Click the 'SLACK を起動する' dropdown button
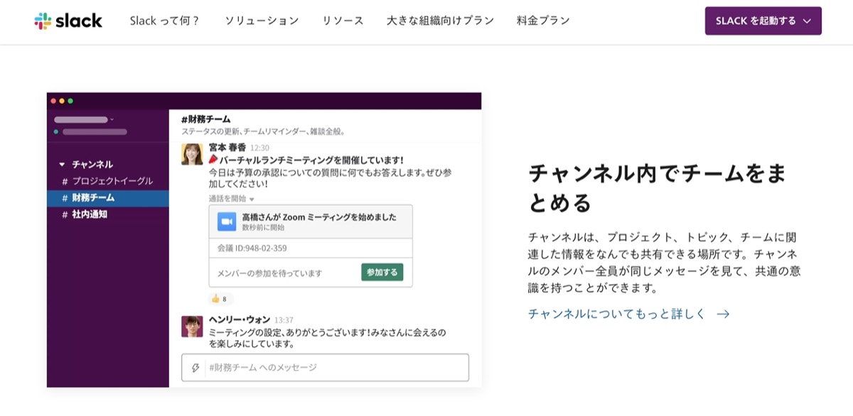The height and width of the screenshot is (416, 853). click(763, 21)
